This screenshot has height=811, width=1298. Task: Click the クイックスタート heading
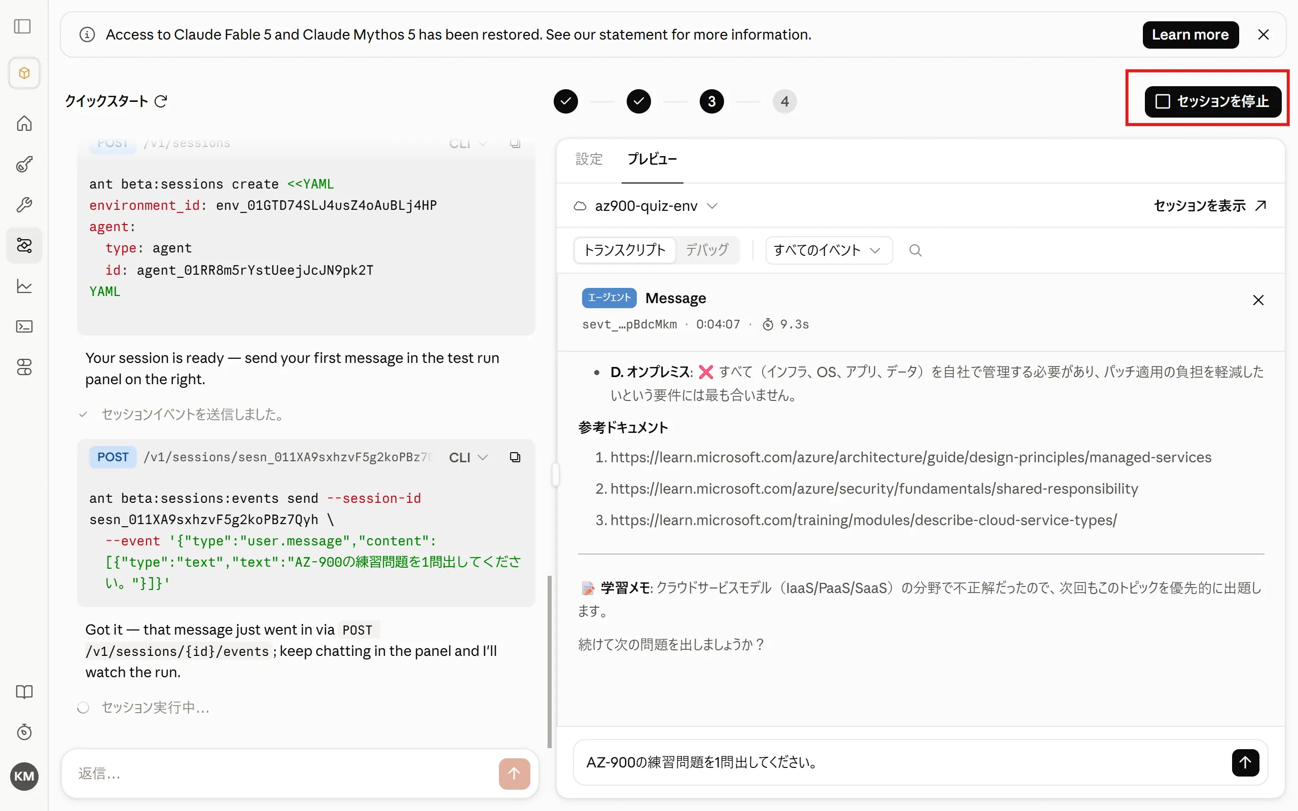[106, 101]
